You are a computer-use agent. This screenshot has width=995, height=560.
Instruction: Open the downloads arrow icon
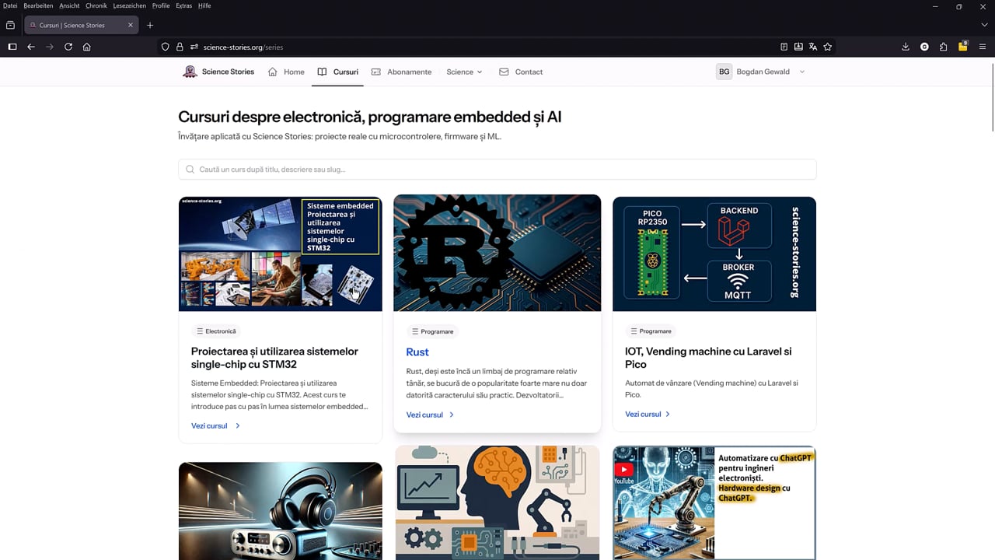point(906,47)
